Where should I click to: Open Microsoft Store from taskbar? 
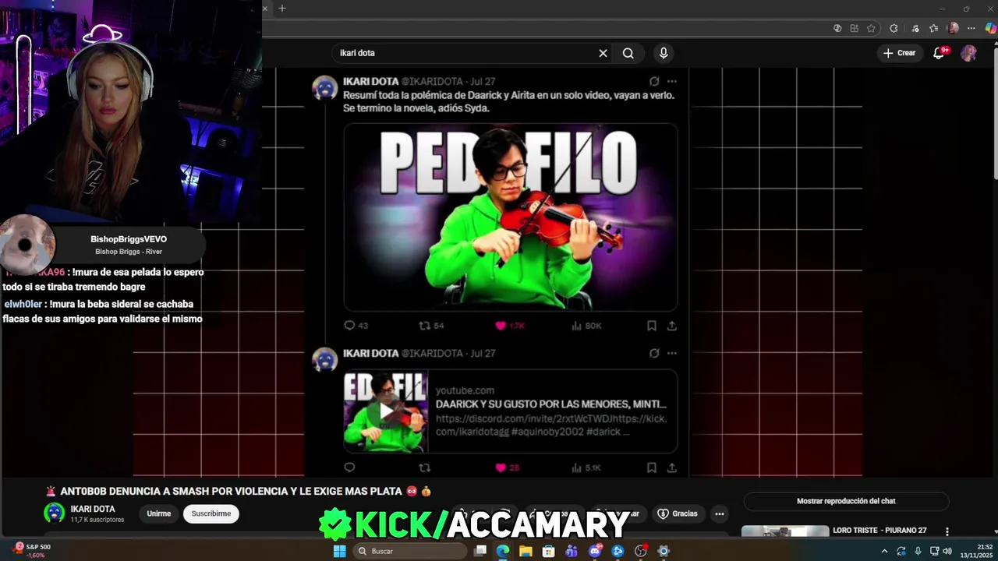548,551
